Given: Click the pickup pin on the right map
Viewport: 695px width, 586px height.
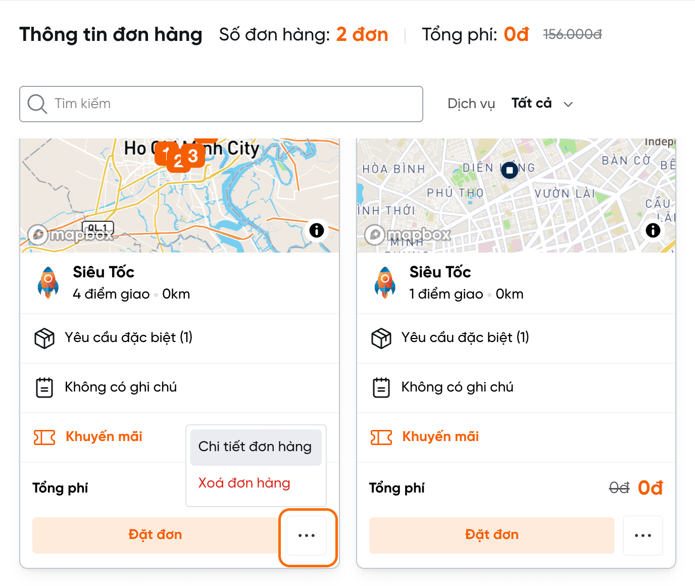Looking at the screenshot, I should [510, 170].
